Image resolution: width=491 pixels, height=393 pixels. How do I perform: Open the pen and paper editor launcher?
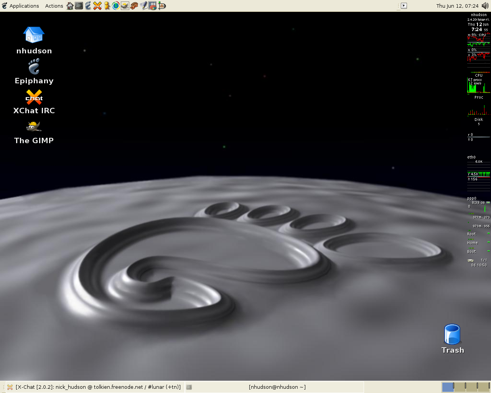[143, 6]
